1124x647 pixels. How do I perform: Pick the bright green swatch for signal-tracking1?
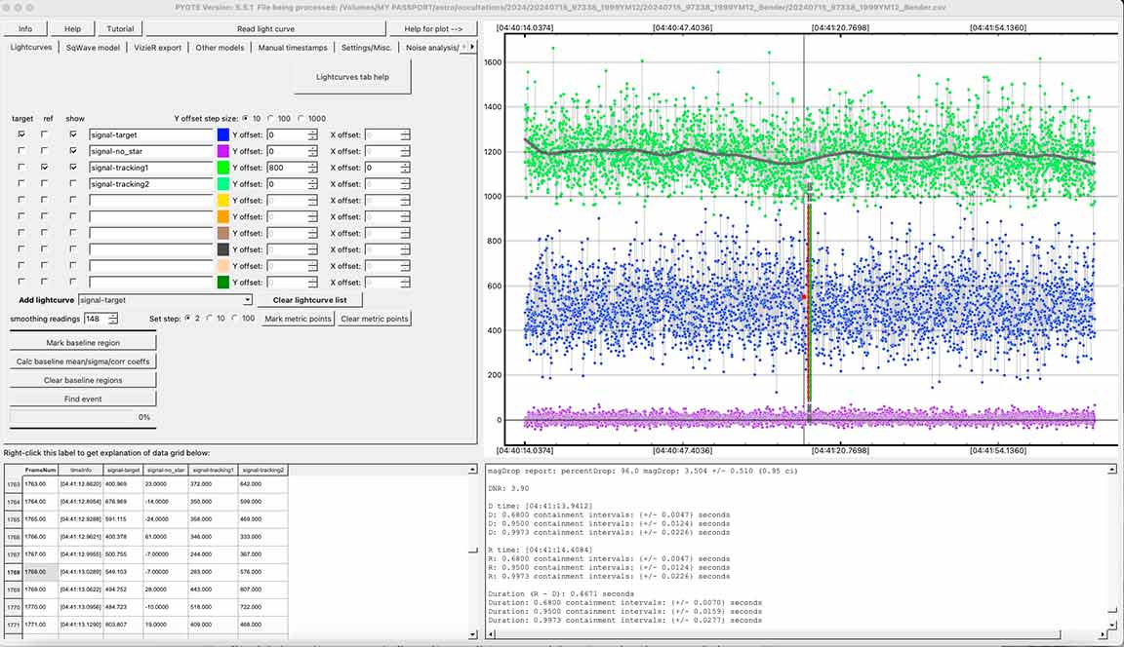point(222,168)
